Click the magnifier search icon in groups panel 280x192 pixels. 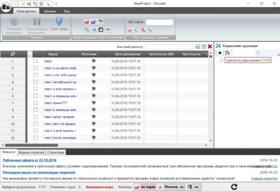(x=258, y=53)
